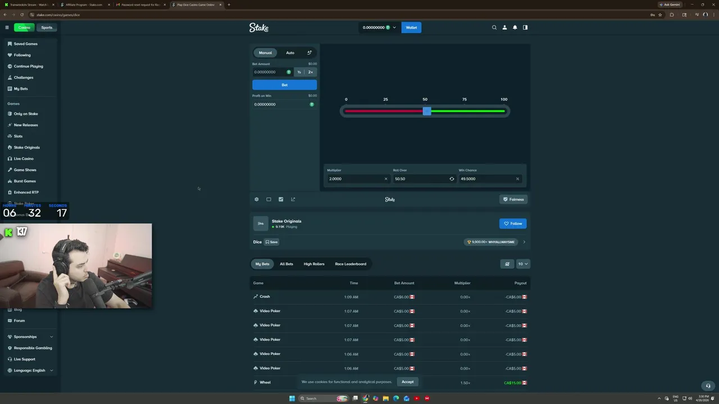719x404 pixels.
Task: Click the popout game icon
Action: 293,199
